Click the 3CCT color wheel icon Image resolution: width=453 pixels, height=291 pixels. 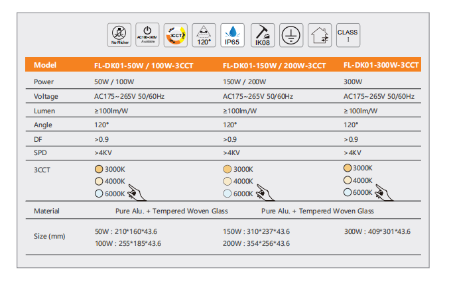point(176,35)
